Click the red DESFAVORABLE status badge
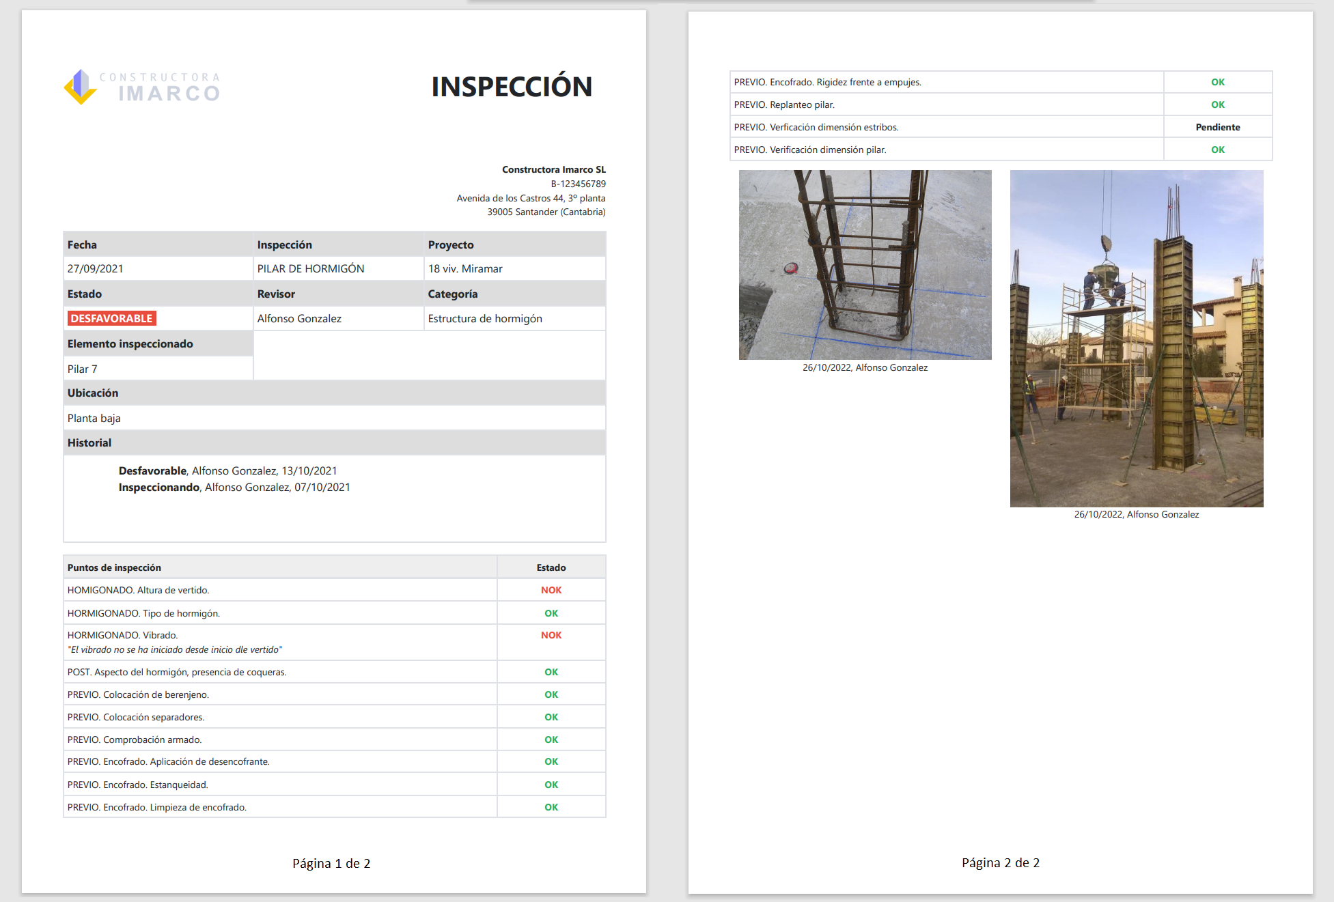1334x902 pixels. point(112,318)
